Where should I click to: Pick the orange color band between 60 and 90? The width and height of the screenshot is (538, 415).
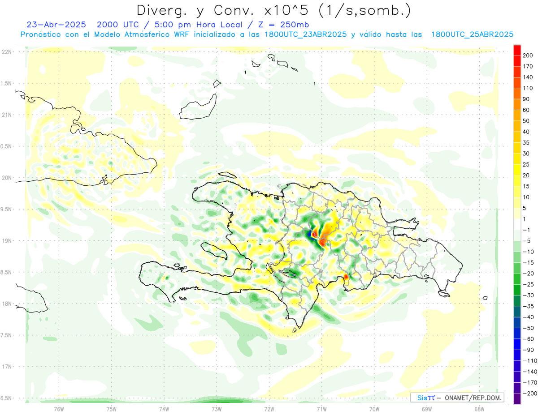[517, 105]
